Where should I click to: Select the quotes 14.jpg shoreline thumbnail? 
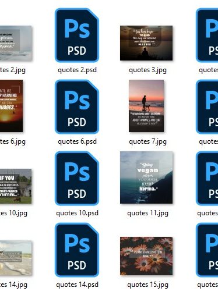[16, 258]
